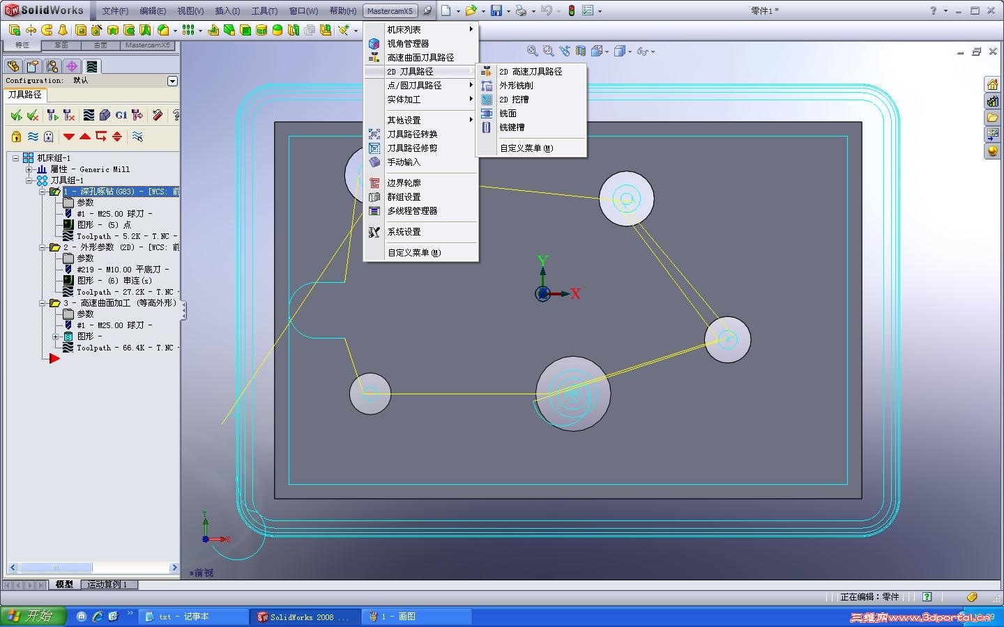Click position insert arrow after selected icon
This screenshot has height=627, width=1004.
click(x=101, y=137)
